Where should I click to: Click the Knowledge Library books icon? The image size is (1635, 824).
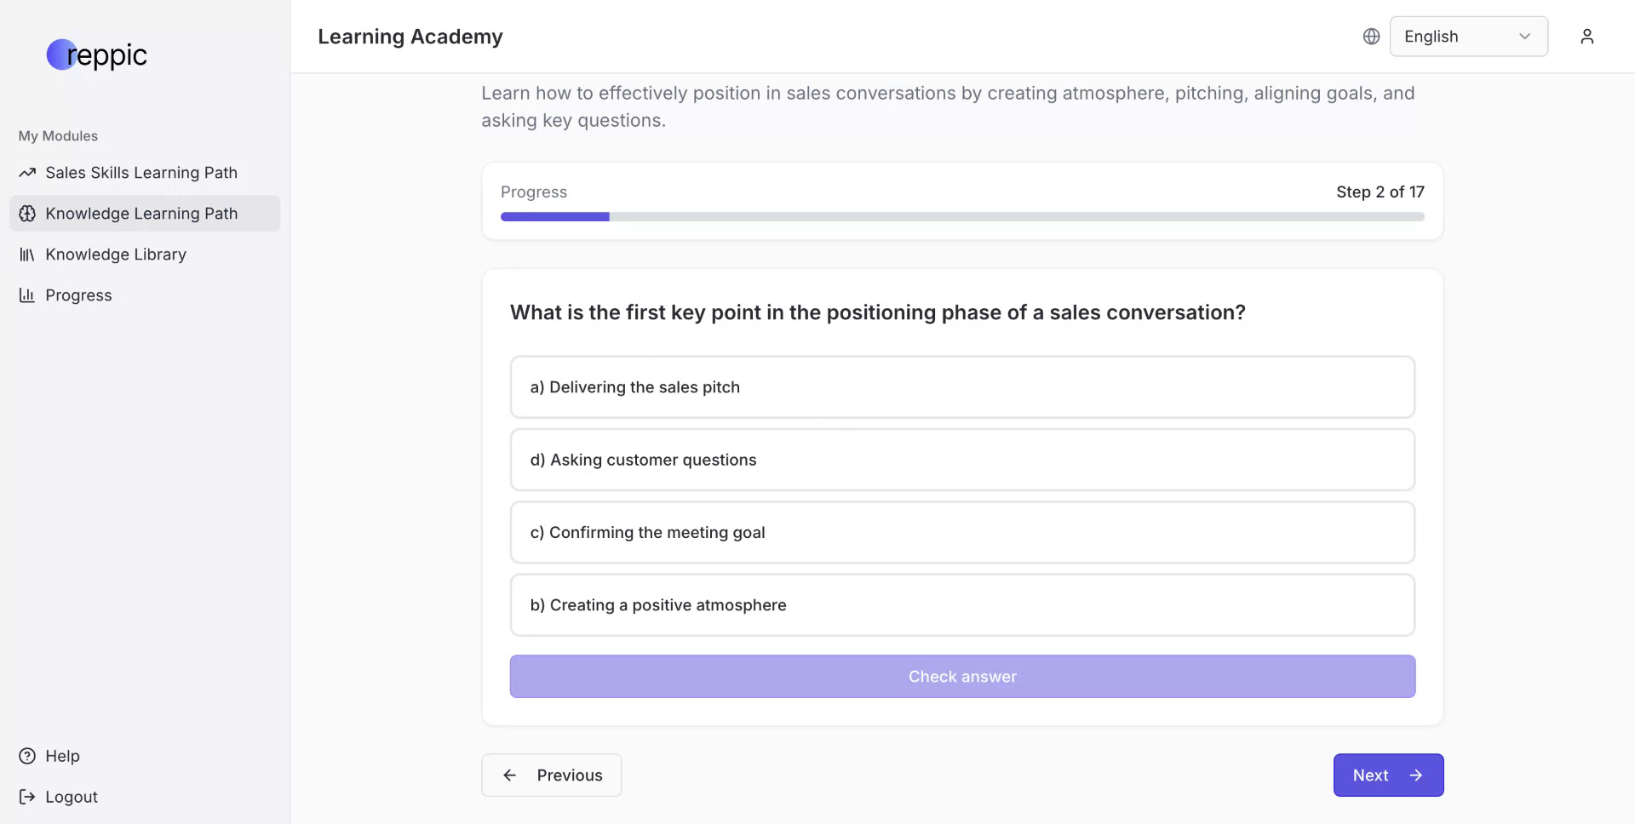27,255
